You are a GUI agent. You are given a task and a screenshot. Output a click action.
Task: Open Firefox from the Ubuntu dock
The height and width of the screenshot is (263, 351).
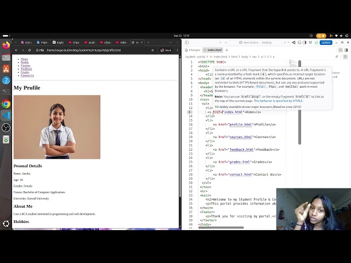click(x=6, y=45)
